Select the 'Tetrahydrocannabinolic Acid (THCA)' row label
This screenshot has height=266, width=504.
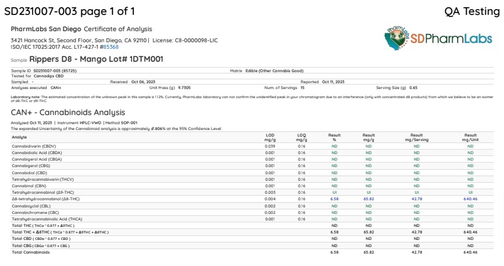[47, 219]
